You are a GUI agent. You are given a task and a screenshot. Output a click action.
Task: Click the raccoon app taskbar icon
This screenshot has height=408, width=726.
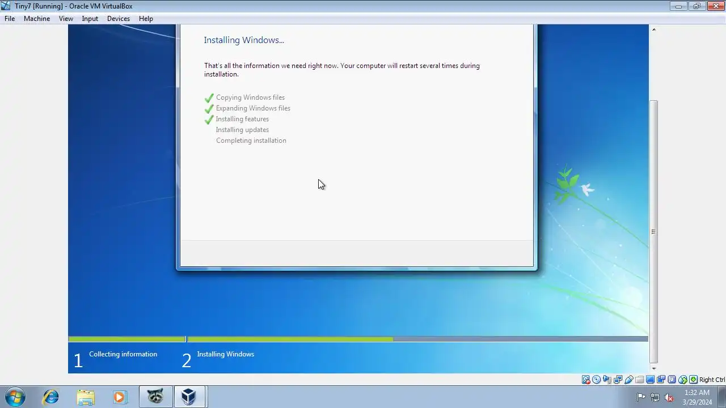click(x=155, y=397)
